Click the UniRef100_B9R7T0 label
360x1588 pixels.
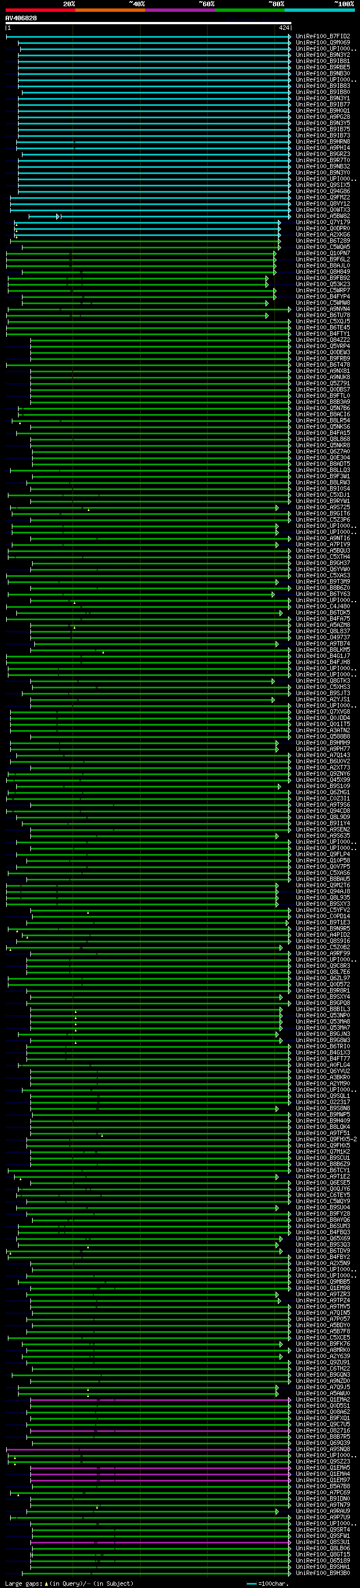(x=323, y=161)
